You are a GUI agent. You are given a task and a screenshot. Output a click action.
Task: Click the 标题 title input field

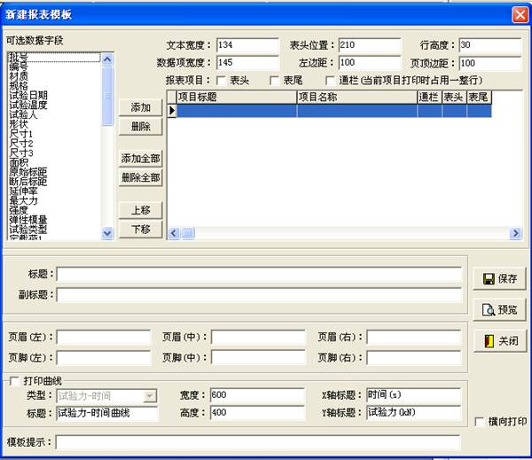pos(259,275)
